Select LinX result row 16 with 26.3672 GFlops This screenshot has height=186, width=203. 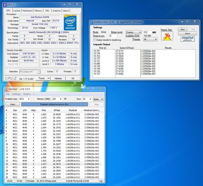click(53, 164)
